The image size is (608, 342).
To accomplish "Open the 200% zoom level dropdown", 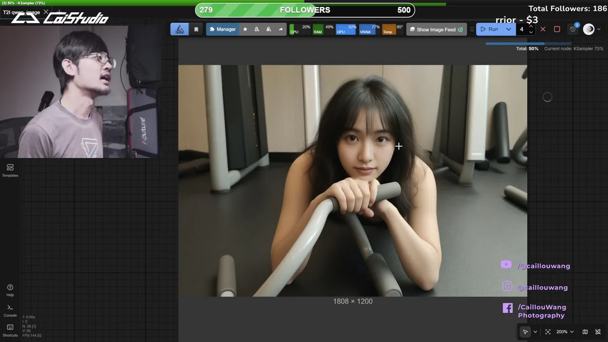I will [x=565, y=332].
